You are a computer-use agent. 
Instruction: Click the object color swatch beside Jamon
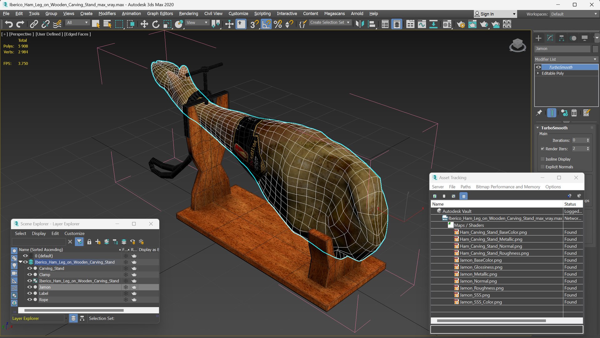pyautogui.click(x=595, y=49)
